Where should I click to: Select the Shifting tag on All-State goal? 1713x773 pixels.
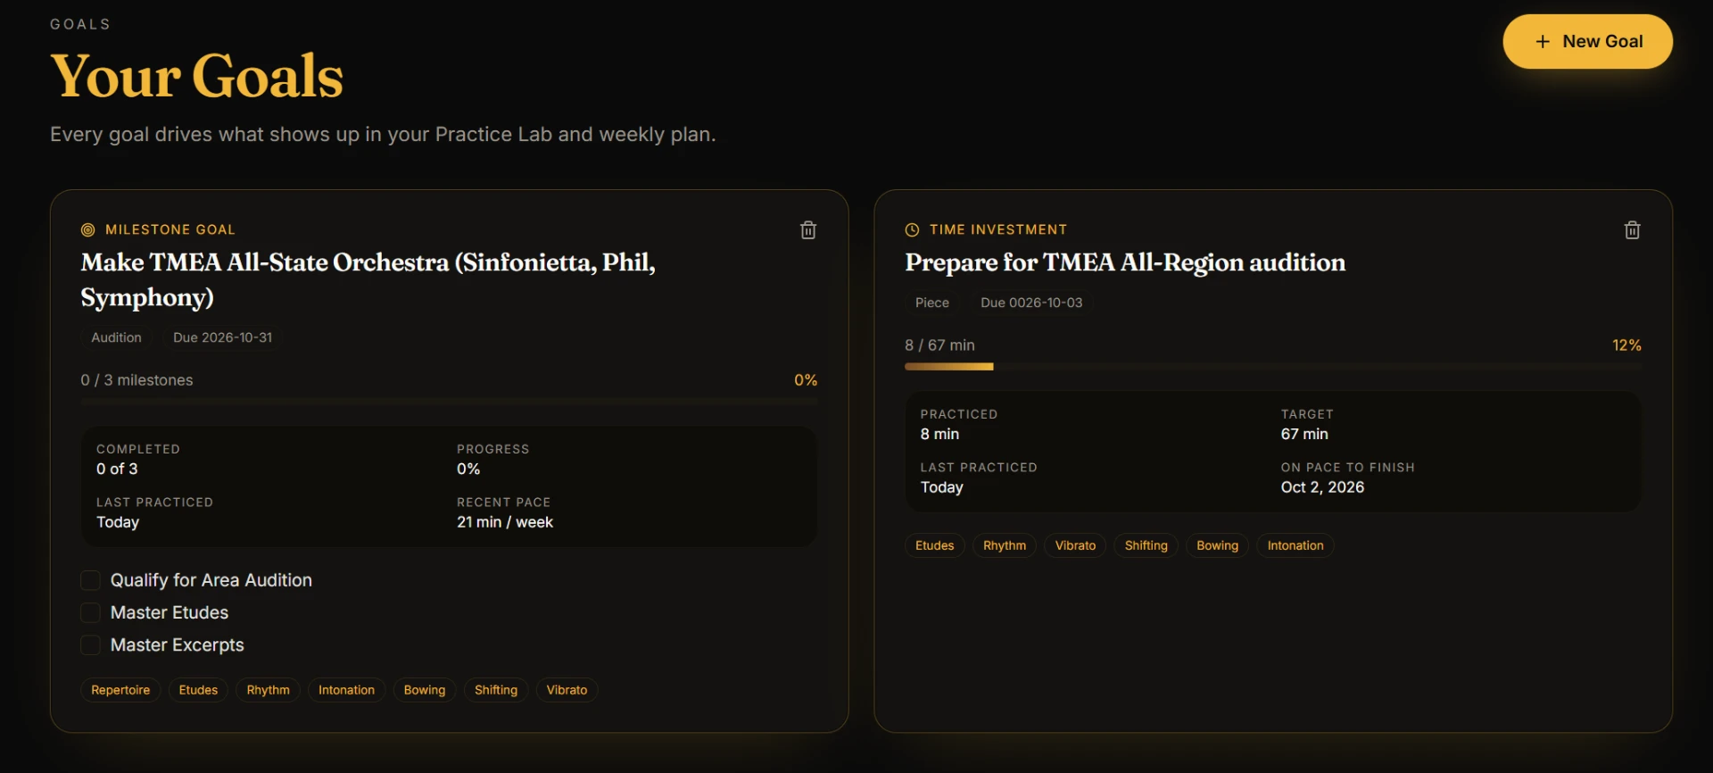[x=496, y=690]
